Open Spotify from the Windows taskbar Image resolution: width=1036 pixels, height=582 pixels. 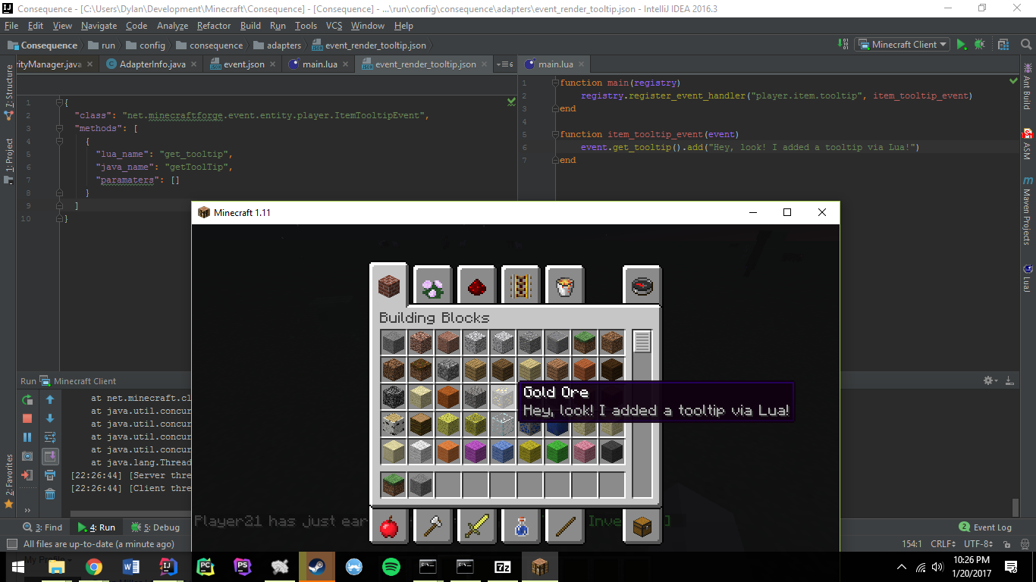(x=391, y=566)
